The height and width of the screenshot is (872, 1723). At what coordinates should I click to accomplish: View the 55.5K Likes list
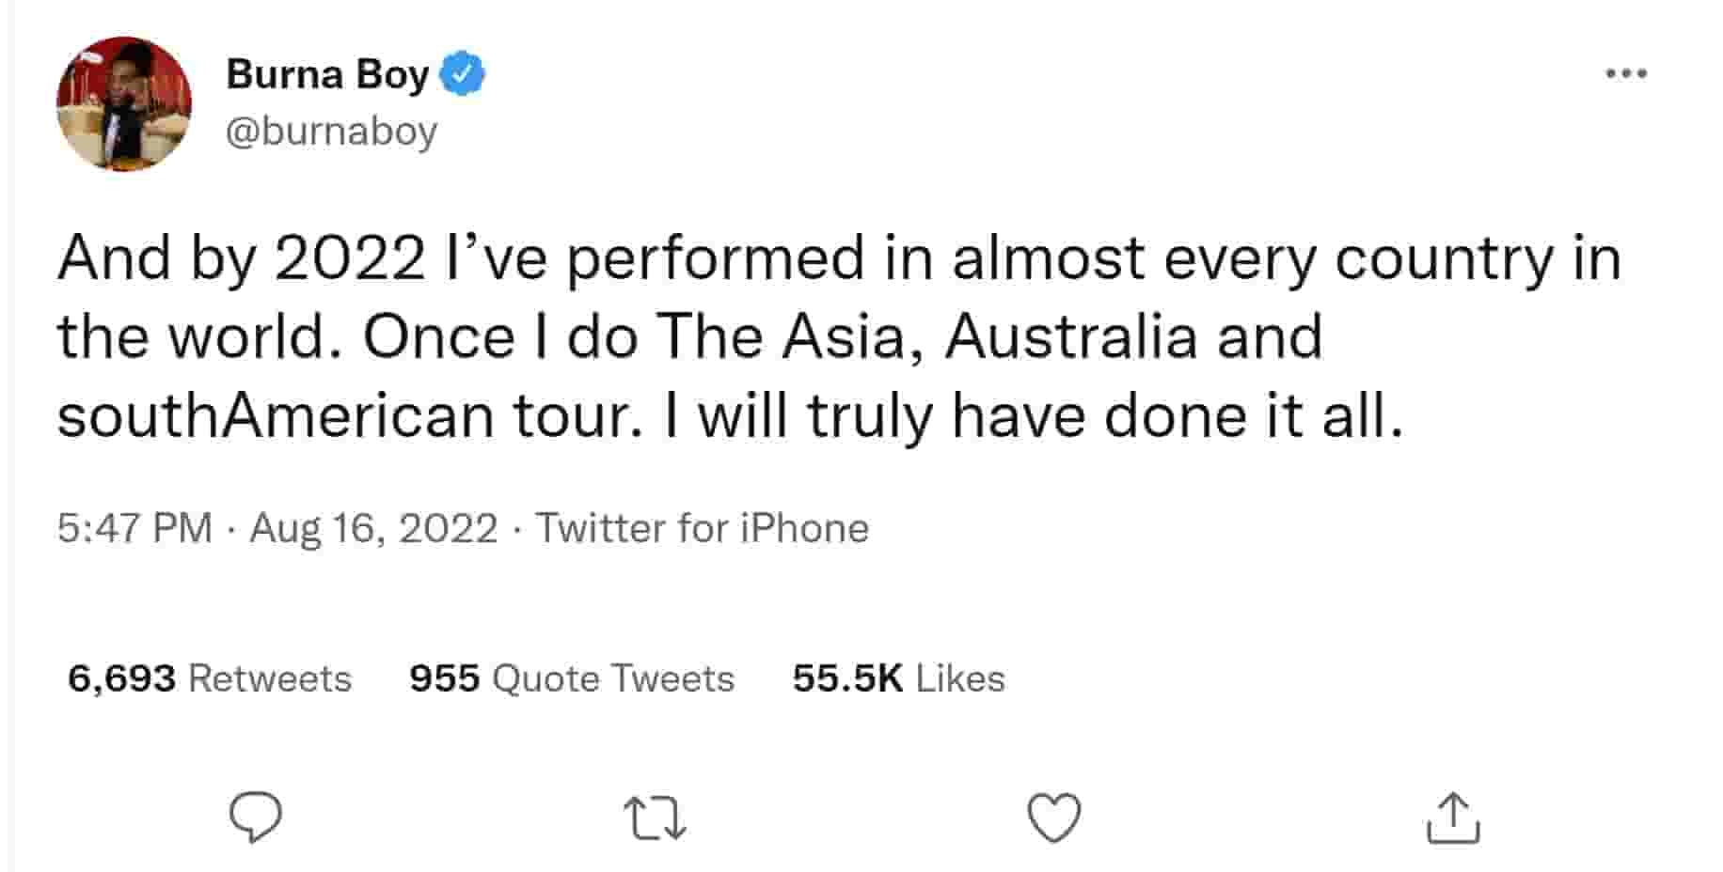click(x=898, y=678)
